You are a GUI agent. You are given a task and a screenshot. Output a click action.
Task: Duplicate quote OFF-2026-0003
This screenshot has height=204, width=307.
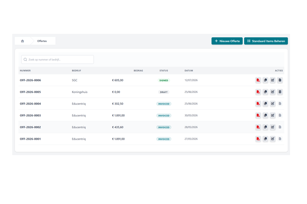click(x=265, y=116)
